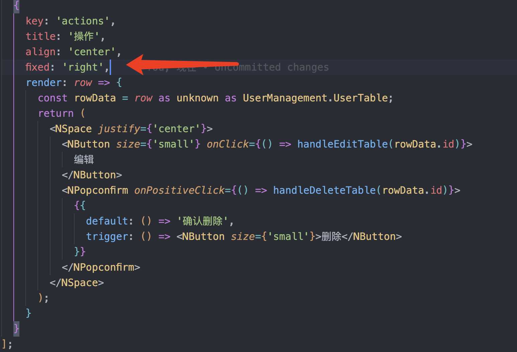Viewport: 517px width, 352px height.
Task: Click the 'actions' key string
Action: coord(83,21)
